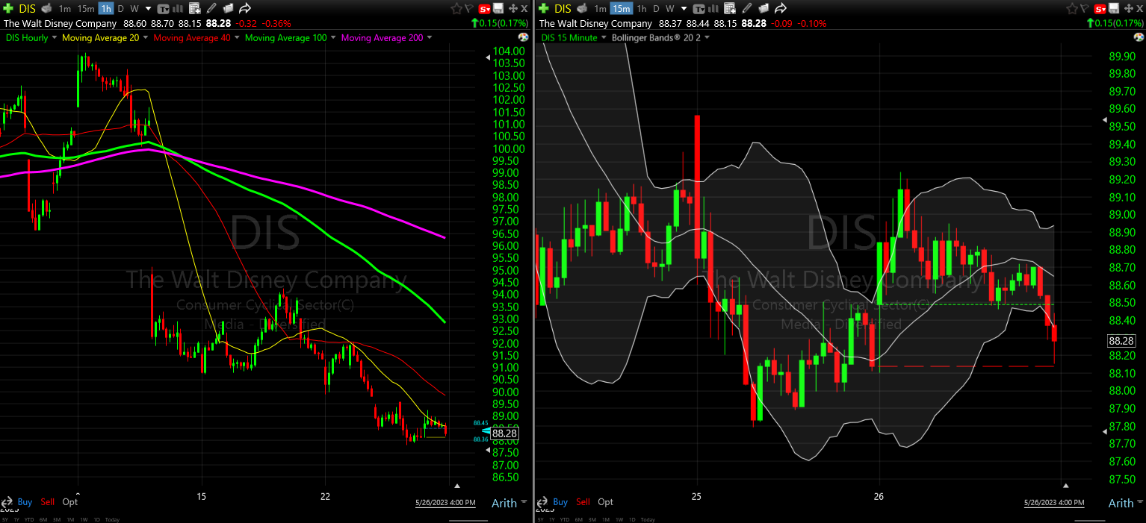Open the color palette icon in the left chart
This screenshot has width=1146, height=523.
pyautogui.click(x=523, y=37)
